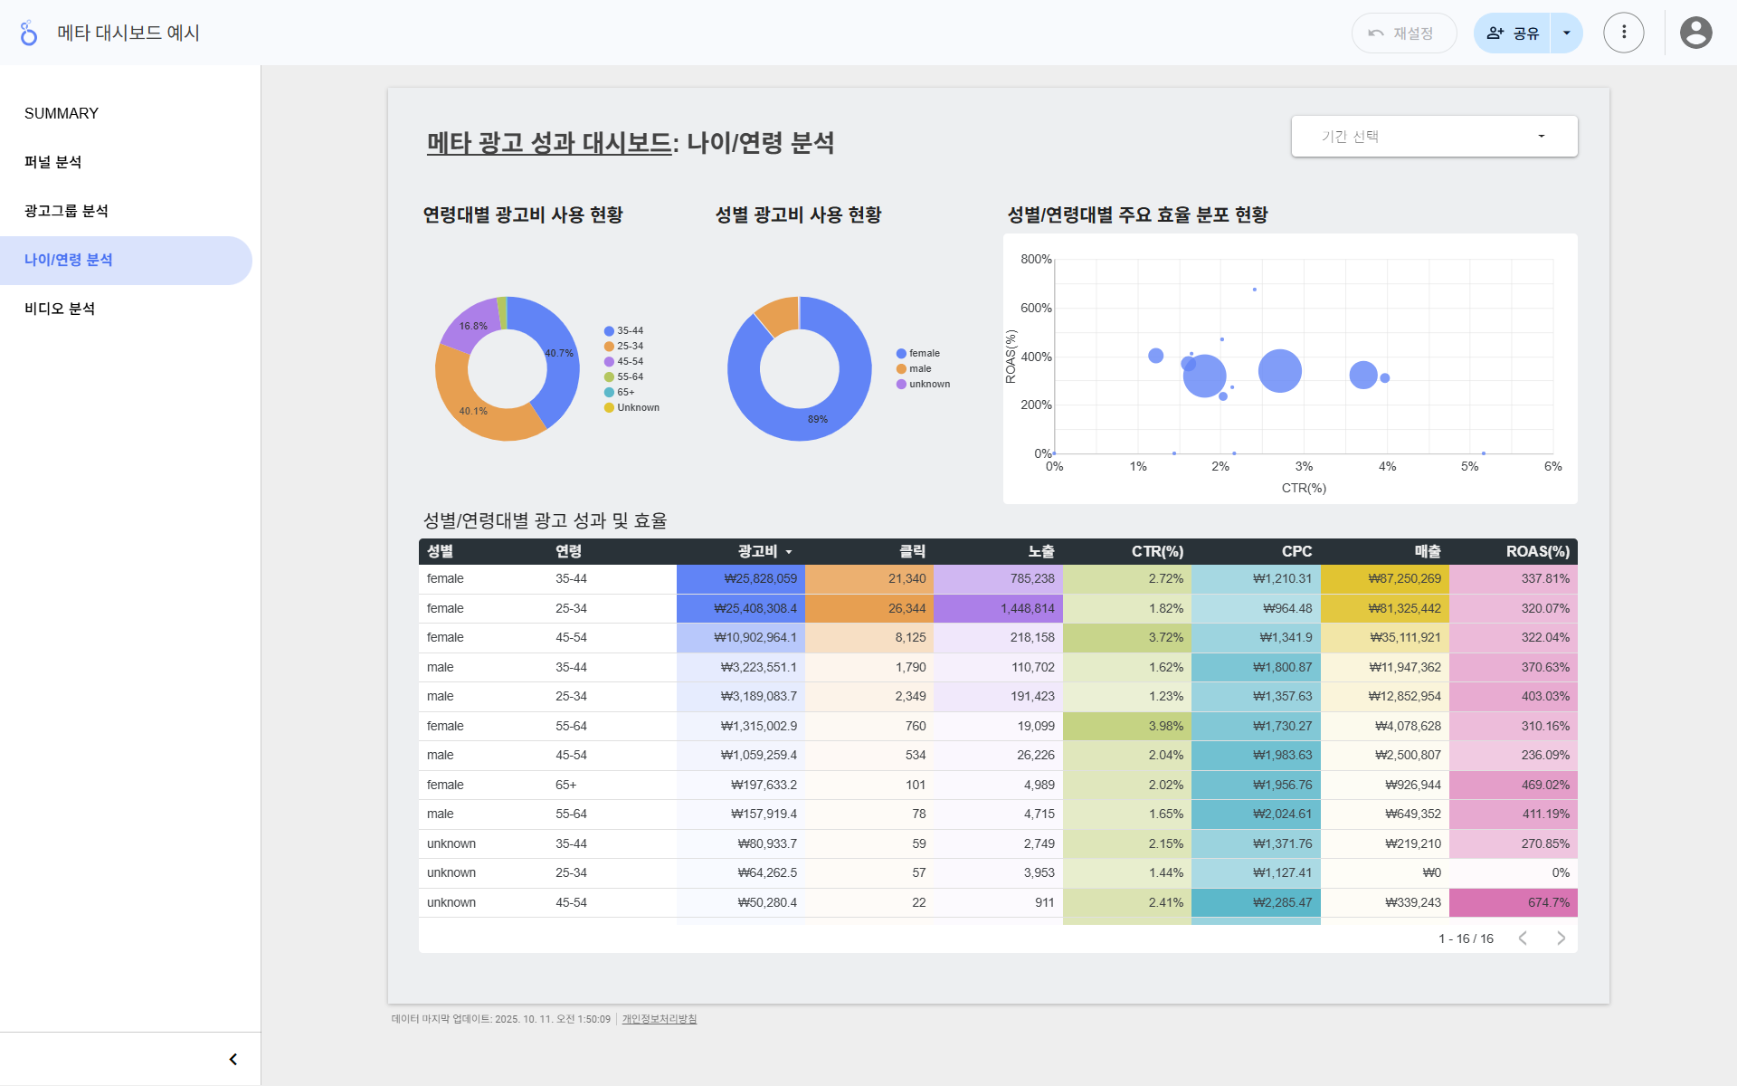The height and width of the screenshot is (1086, 1737).
Task: Go to the previous table page arrow
Action: tap(1523, 938)
